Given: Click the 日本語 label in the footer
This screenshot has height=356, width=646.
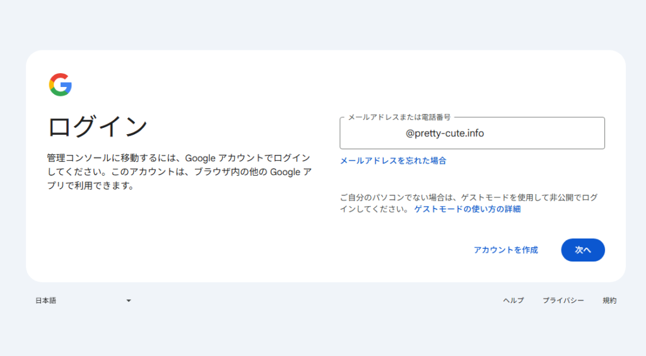Looking at the screenshot, I should [46, 301].
